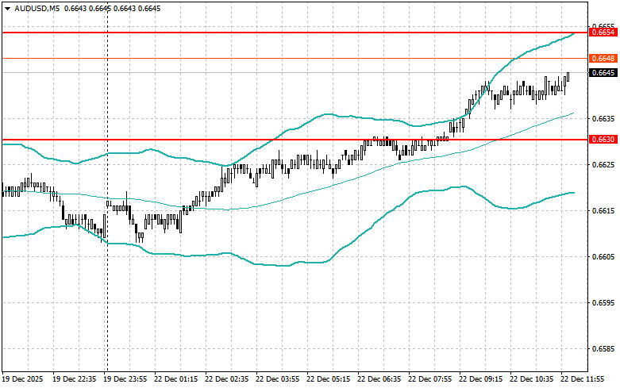Click the 22 Dec 07:55 time label
Image resolution: width=620 pixels, height=388 pixels.
click(429, 379)
